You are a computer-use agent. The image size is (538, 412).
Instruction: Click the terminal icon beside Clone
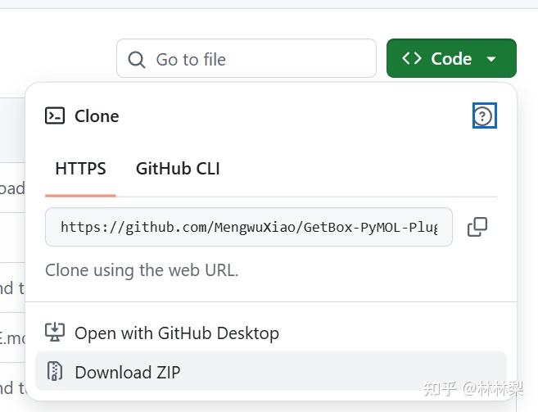55,116
